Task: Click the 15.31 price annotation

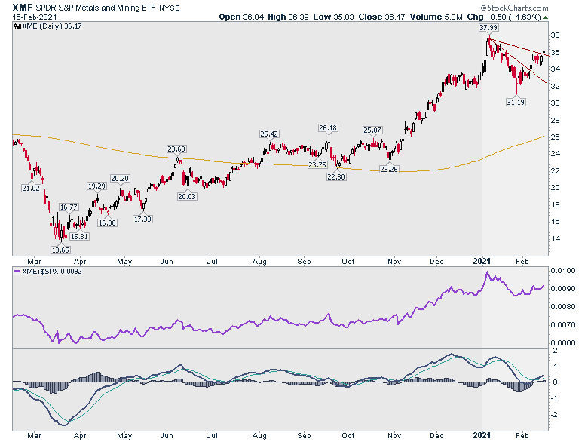Action: [79, 236]
